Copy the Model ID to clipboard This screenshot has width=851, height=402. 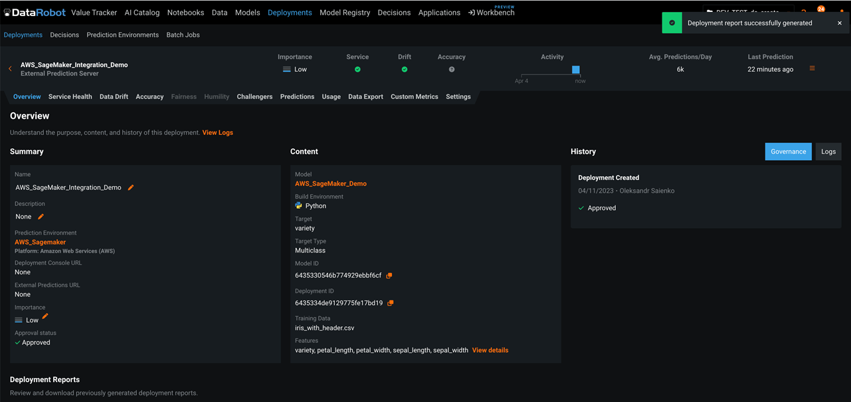click(x=389, y=276)
